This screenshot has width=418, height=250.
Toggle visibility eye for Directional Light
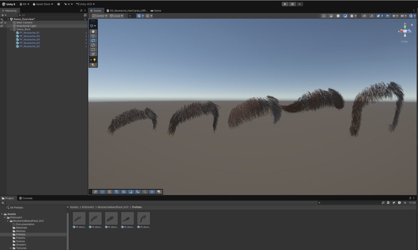point(2,26)
